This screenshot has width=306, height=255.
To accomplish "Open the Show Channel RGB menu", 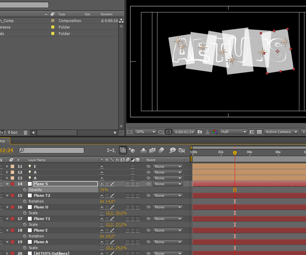I will (215, 132).
